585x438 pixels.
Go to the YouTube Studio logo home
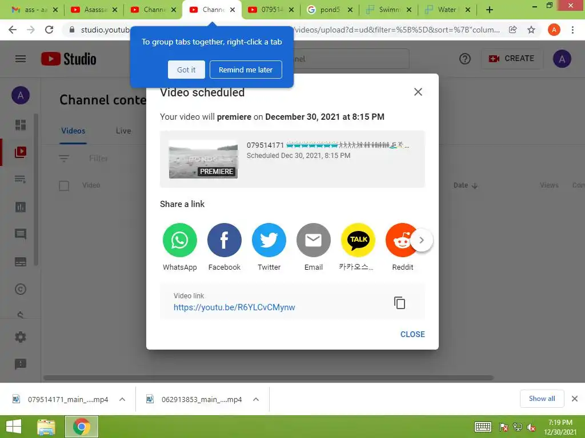click(x=69, y=59)
